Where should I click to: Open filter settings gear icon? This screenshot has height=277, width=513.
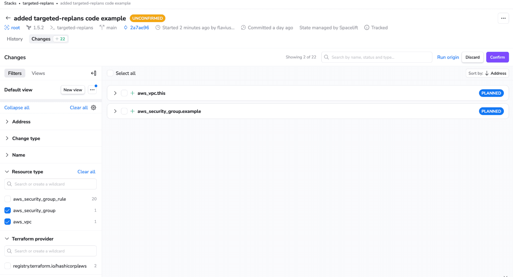point(93,107)
